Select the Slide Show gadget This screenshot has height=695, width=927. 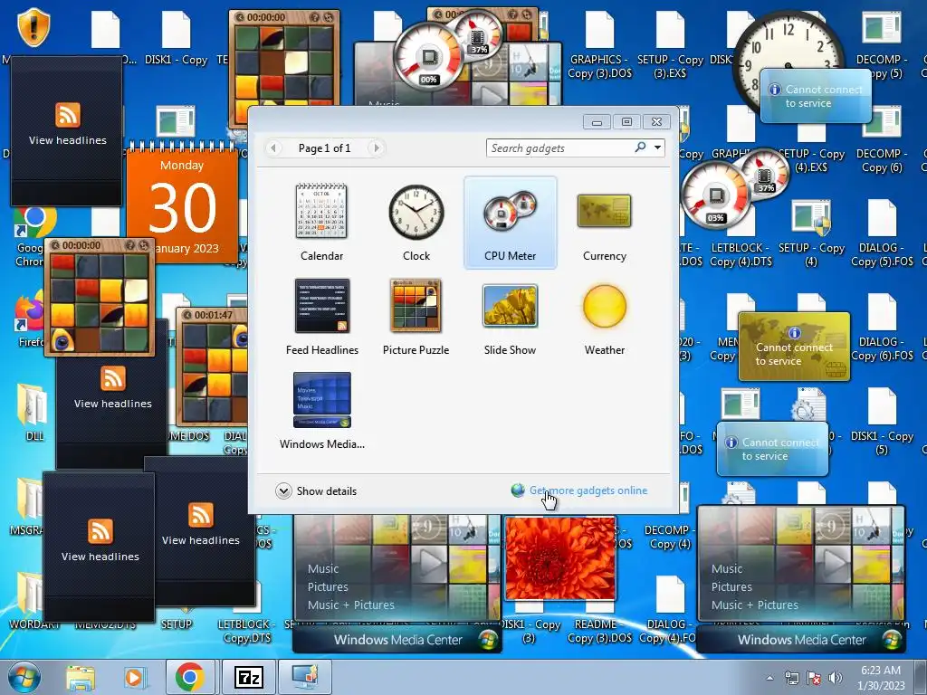coord(510,317)
